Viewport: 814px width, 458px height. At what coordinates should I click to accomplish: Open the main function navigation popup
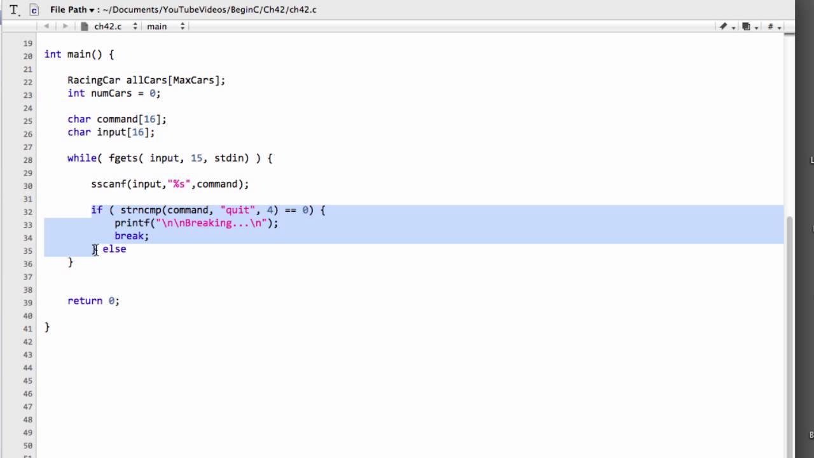click(x=166, y=26)
